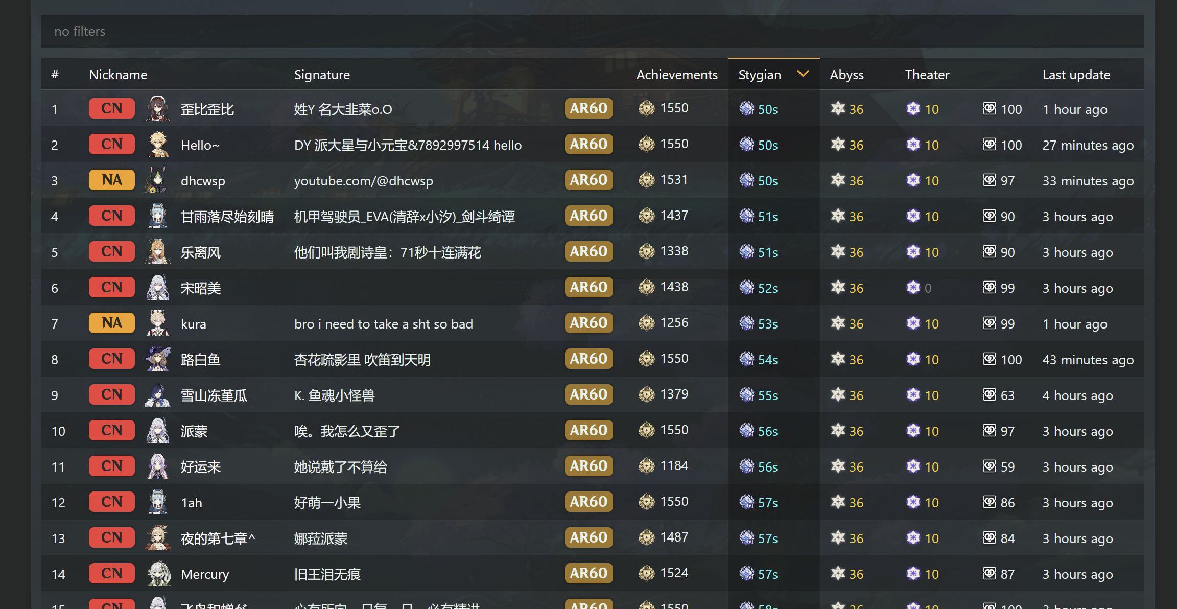Viewport: 1177px width, 609px height.
Task: Open avatar of player dhcwsp
Action: [x=158, y=180]
